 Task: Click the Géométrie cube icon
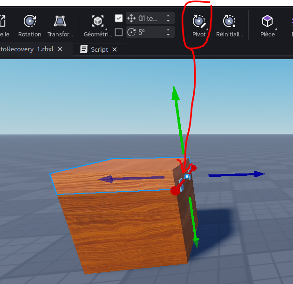[97, 21]
